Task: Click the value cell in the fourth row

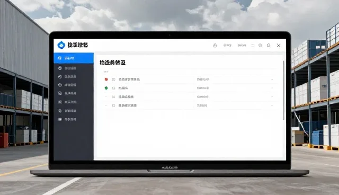Action: point(202,105)
